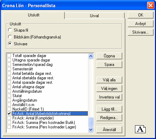Viewport: 156px width, 139px height.
Task: Save selection with Spara button
Action: tap(109, 65)
